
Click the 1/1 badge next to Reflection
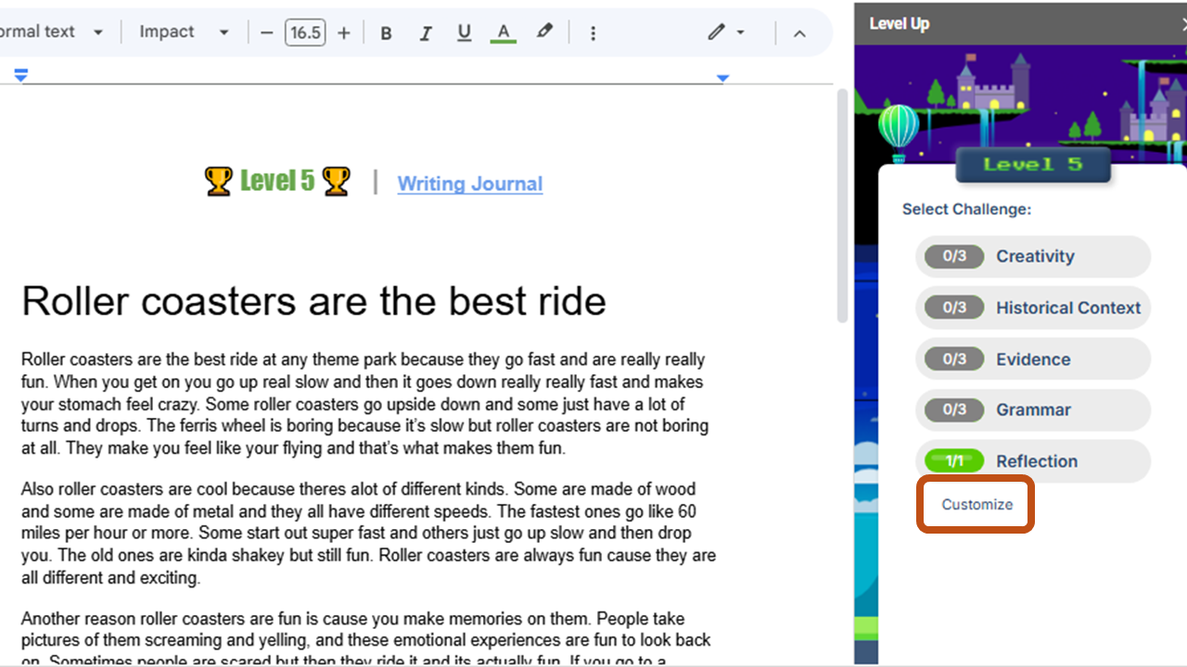pyautogui.click(x=954, y=461)
